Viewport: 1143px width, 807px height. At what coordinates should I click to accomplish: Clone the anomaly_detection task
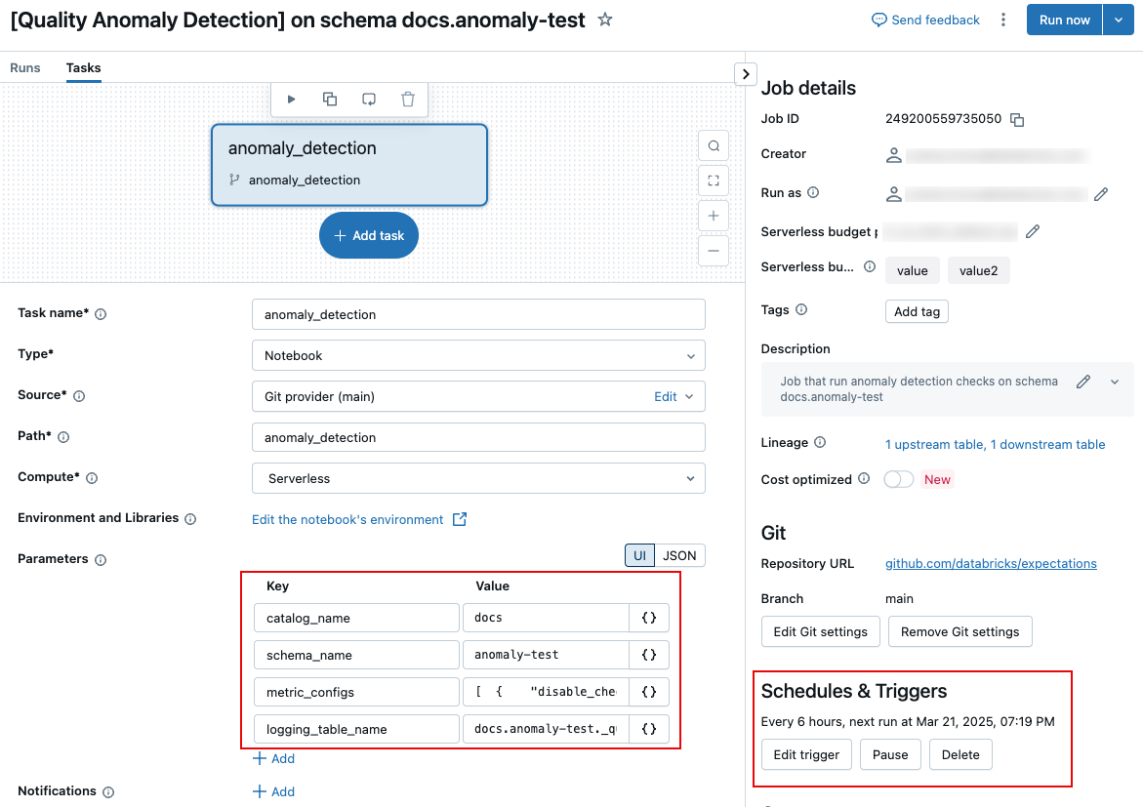tap(329, 99)
